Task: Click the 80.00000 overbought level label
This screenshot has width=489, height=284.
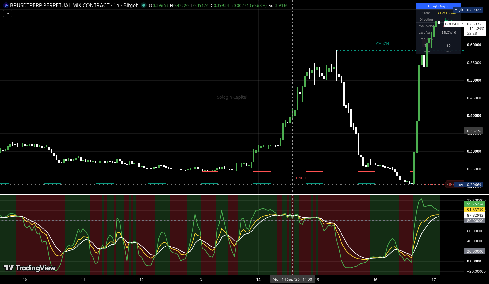Action: [475, 221]
